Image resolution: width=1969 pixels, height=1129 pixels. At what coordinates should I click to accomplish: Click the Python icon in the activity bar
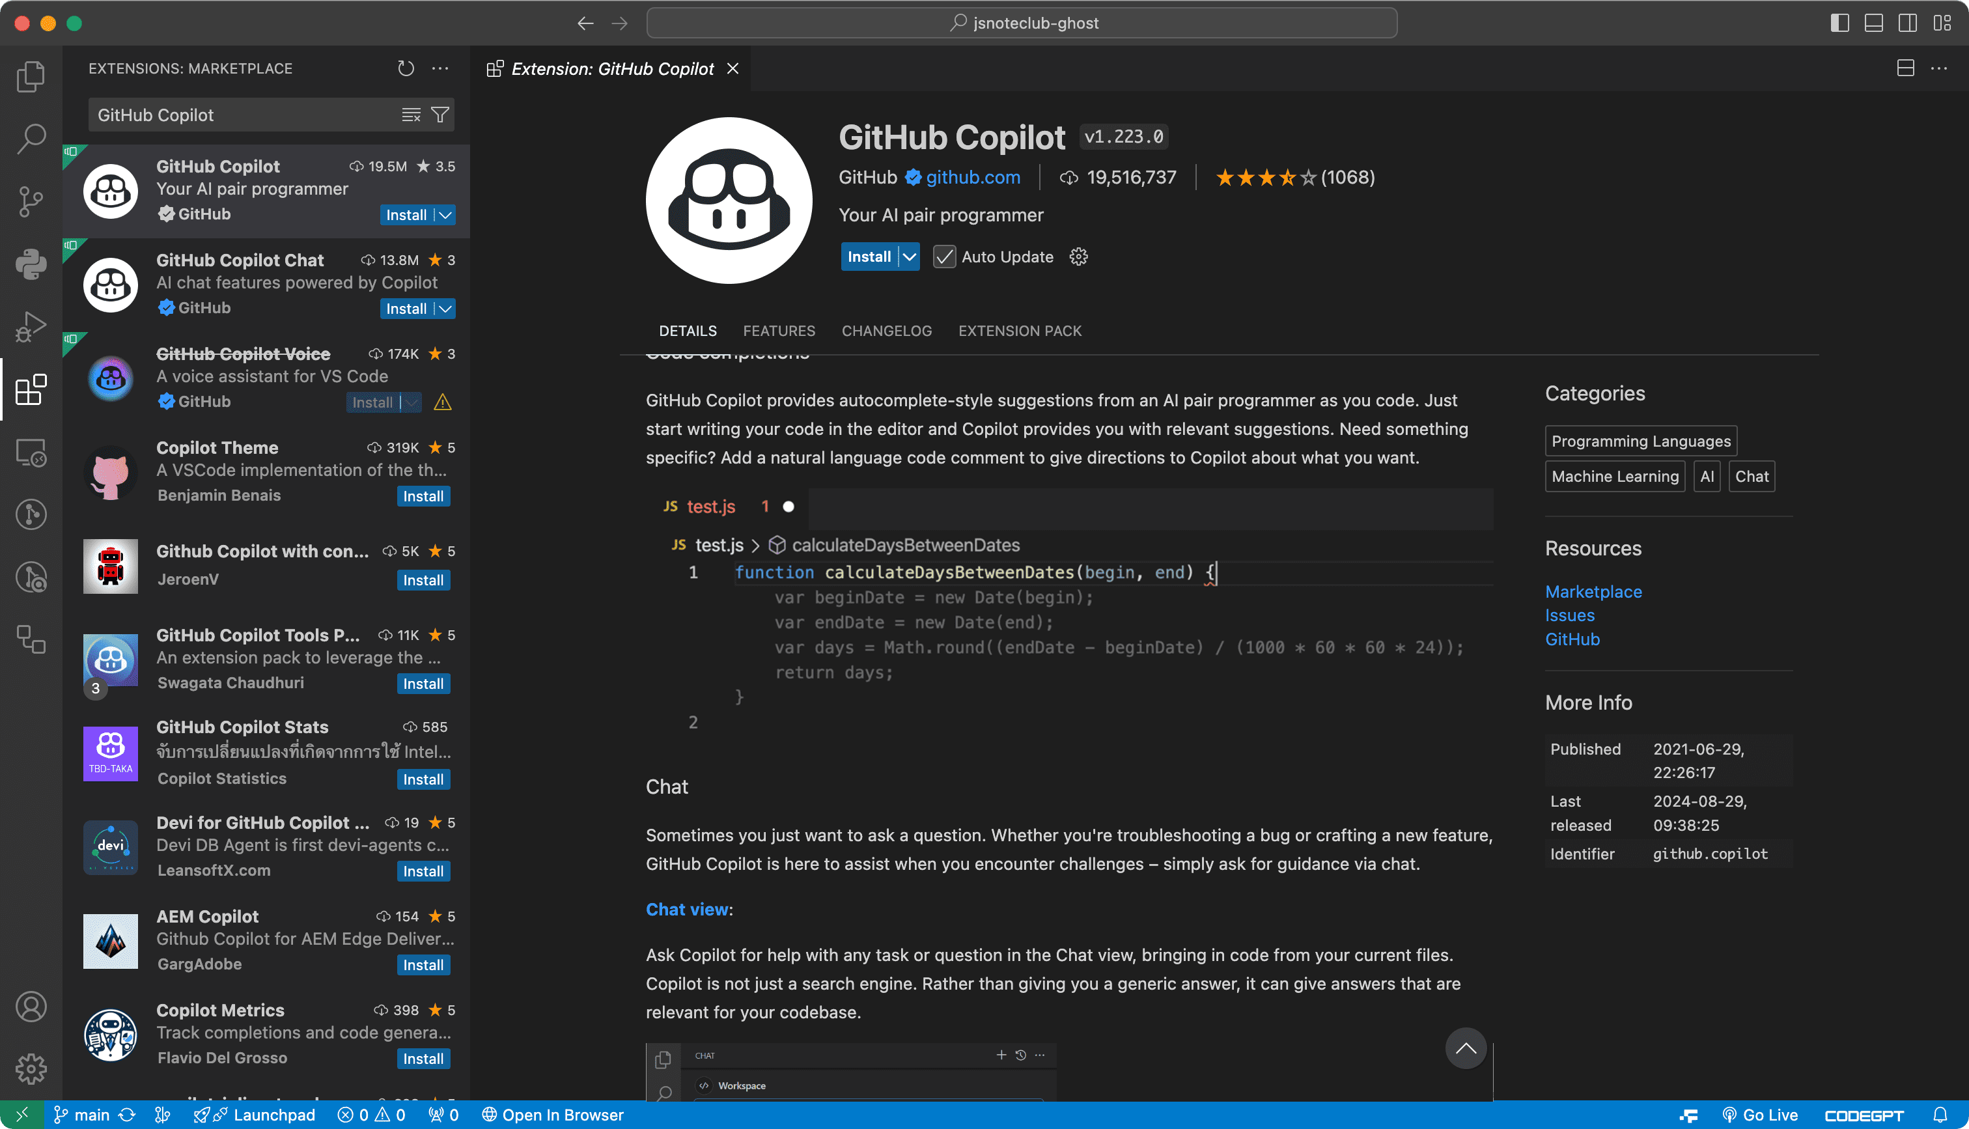pyautogui.click(x=30, y=264)
